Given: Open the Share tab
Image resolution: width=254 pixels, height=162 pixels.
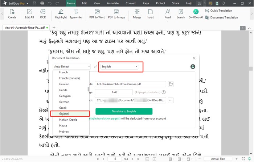Looking at the screenshot, I should tap(176, 3).
